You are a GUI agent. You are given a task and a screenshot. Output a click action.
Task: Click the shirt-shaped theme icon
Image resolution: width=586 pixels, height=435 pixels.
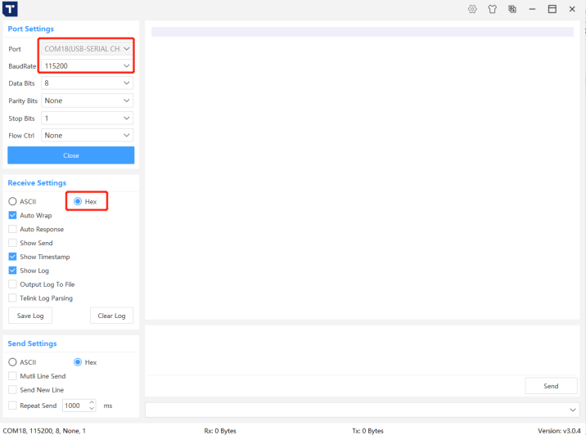pyautogui.click(x=492, y=9)
